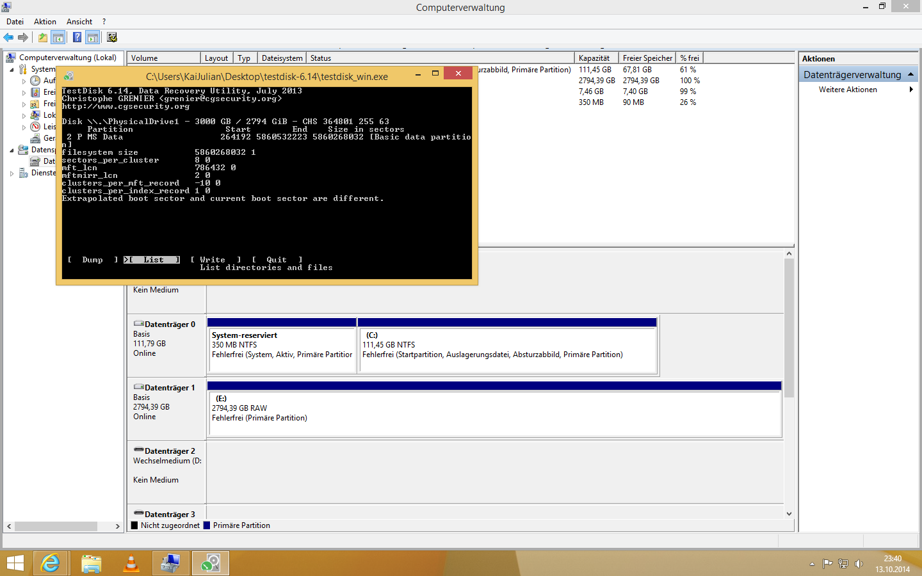The height and width of the screenshot is (576, 922).
Task: Open File Explorer from the taskbar
Action: coord(91,563)
